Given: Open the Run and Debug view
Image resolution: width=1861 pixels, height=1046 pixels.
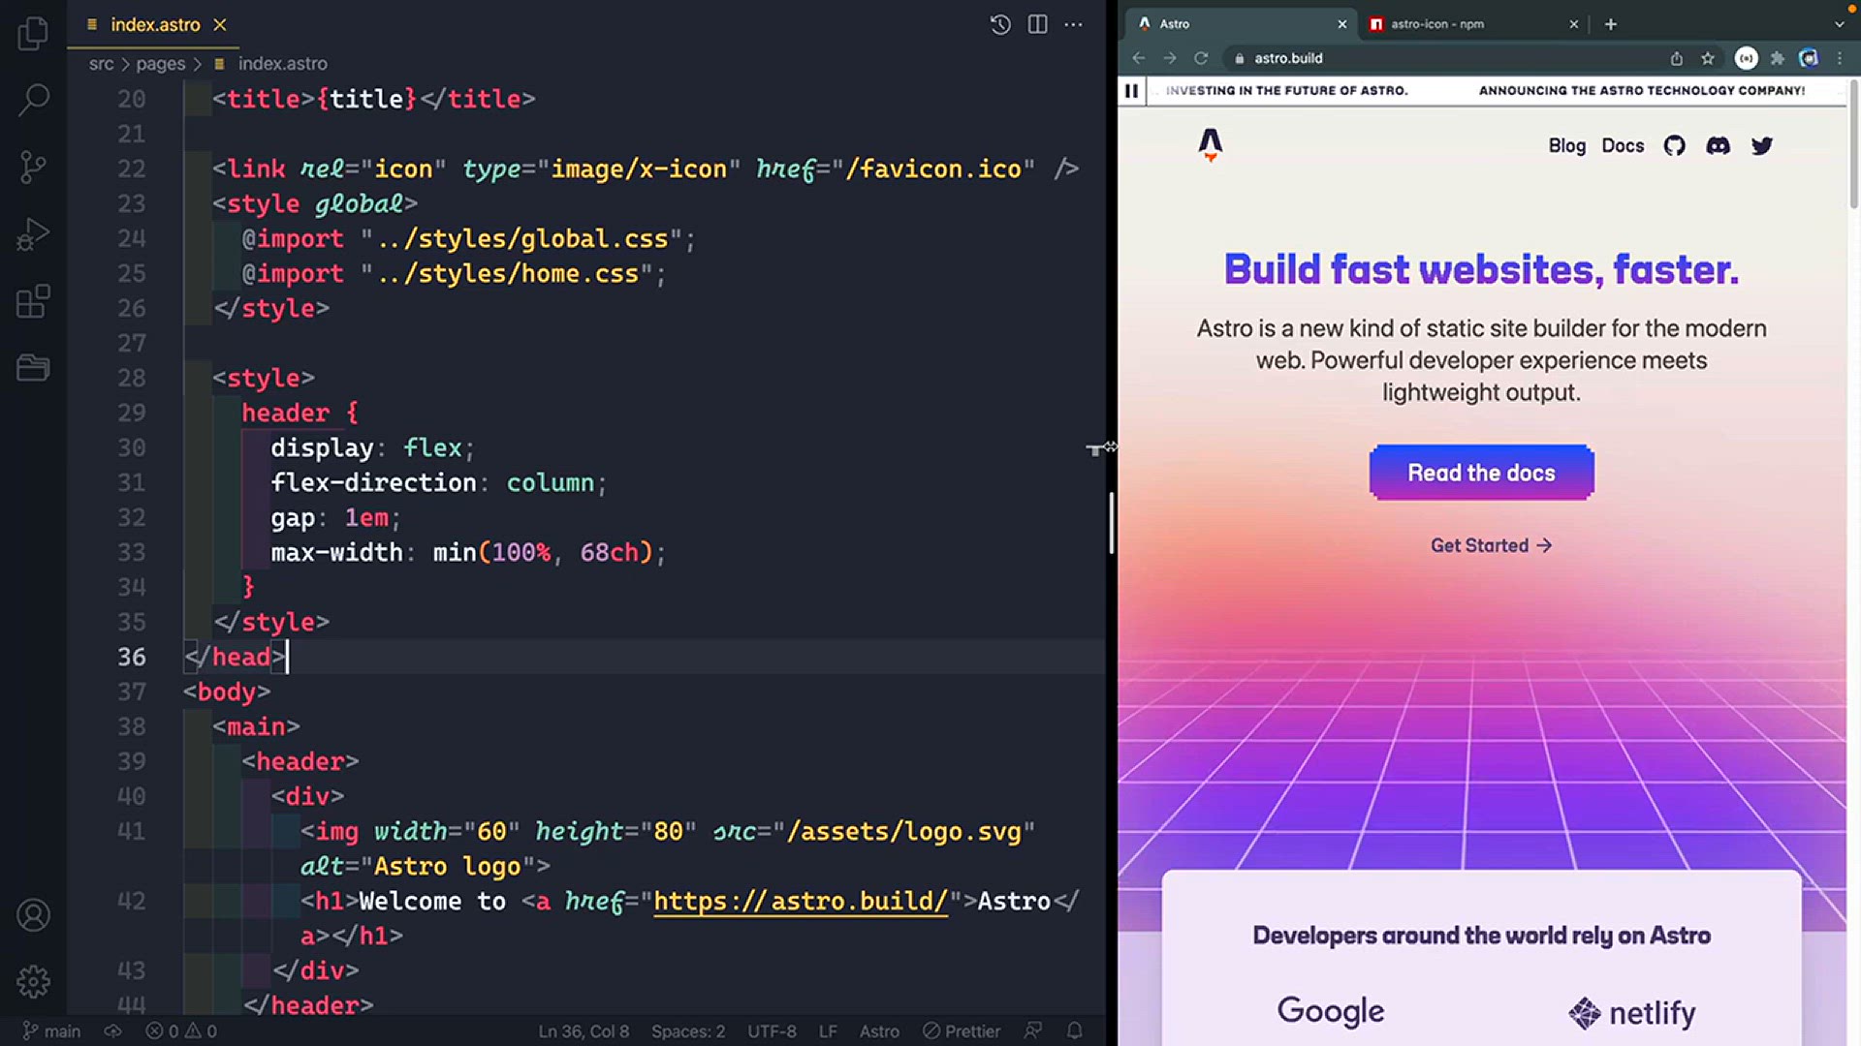Looking at the screenshot, I should 33,234.
